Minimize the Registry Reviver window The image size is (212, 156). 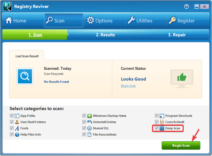pyautogui.click(x=197, y=7)
